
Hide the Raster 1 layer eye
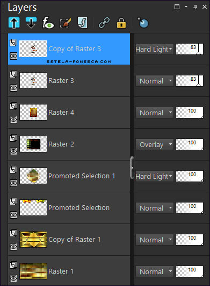13,278
